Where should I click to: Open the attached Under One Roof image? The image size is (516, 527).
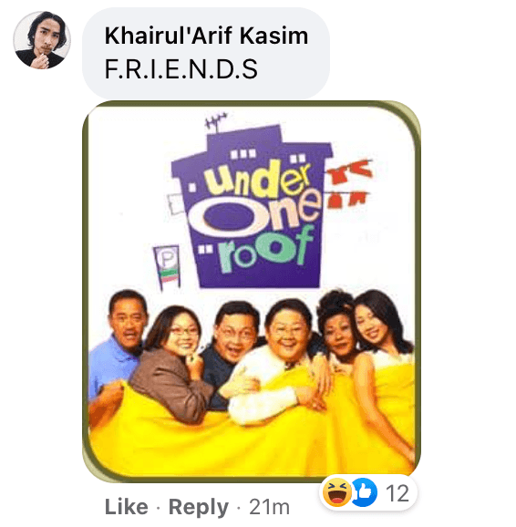click(252, 292)
